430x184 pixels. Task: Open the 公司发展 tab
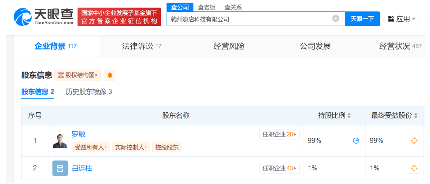coord(315,46)
